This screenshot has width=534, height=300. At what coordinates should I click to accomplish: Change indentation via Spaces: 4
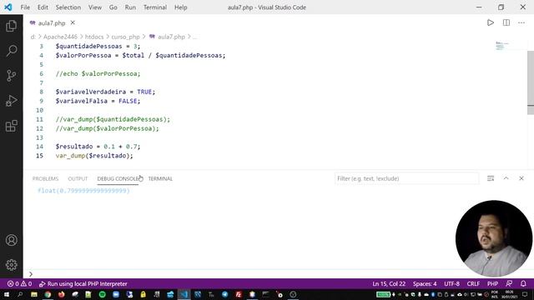click(x=425, y=283)
